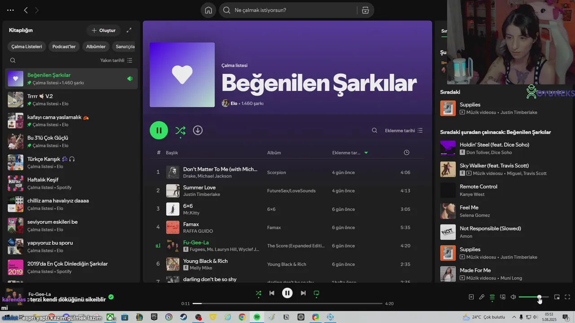Open yapıyoruz bu sporu playlist
The width and height of the screenshot is (575, 323).
[71, 246]
